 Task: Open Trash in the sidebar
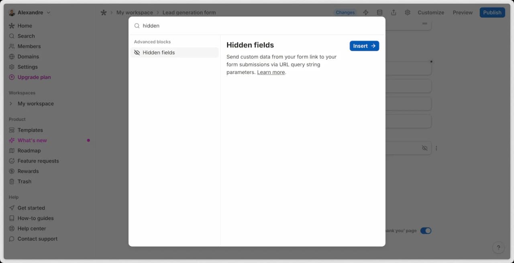coord(24,181)
